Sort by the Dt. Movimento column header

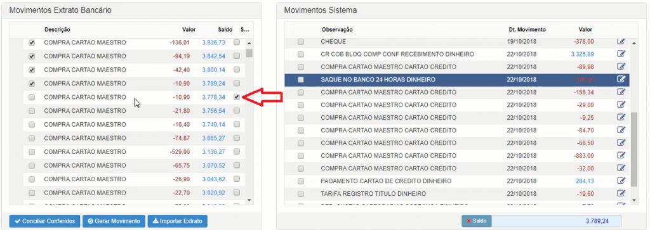click(x=527, y=30)
